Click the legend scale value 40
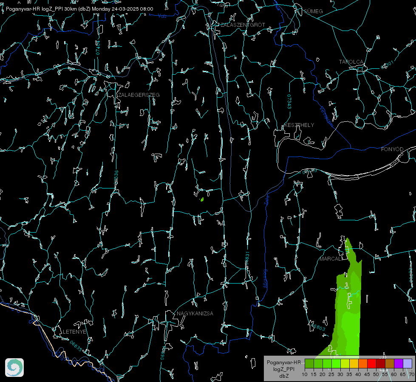Screen dimensions: 416x382 point(358,374)
